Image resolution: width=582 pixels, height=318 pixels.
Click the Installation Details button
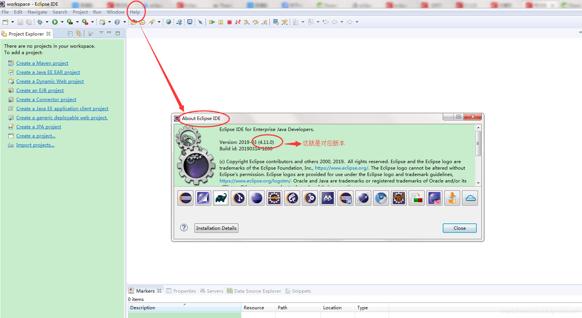click(x=216, y=228)
